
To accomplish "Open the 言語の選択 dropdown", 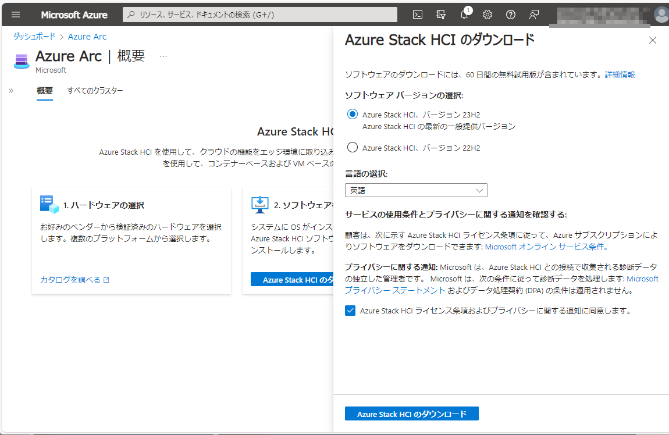I will pyautogui.click(x=416, y=190).
